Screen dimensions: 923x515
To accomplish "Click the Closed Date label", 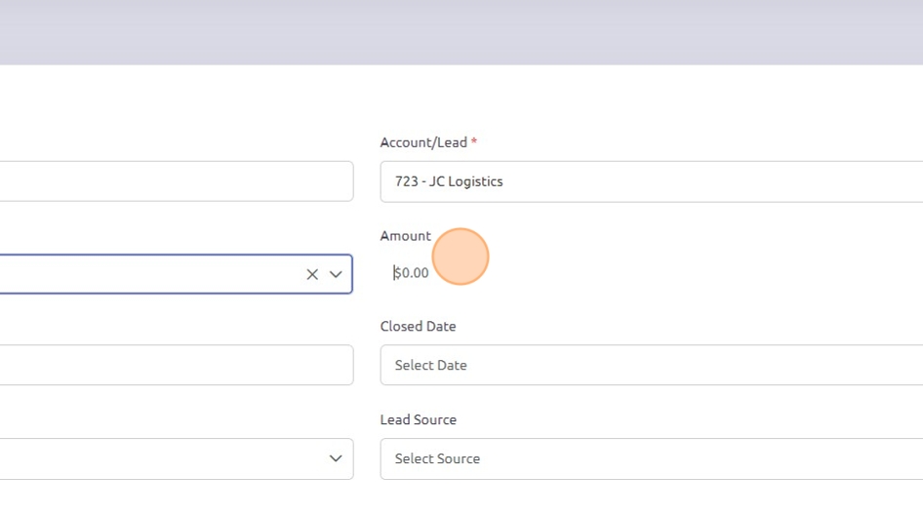I will pyautogui.click(x=418, y=326).
